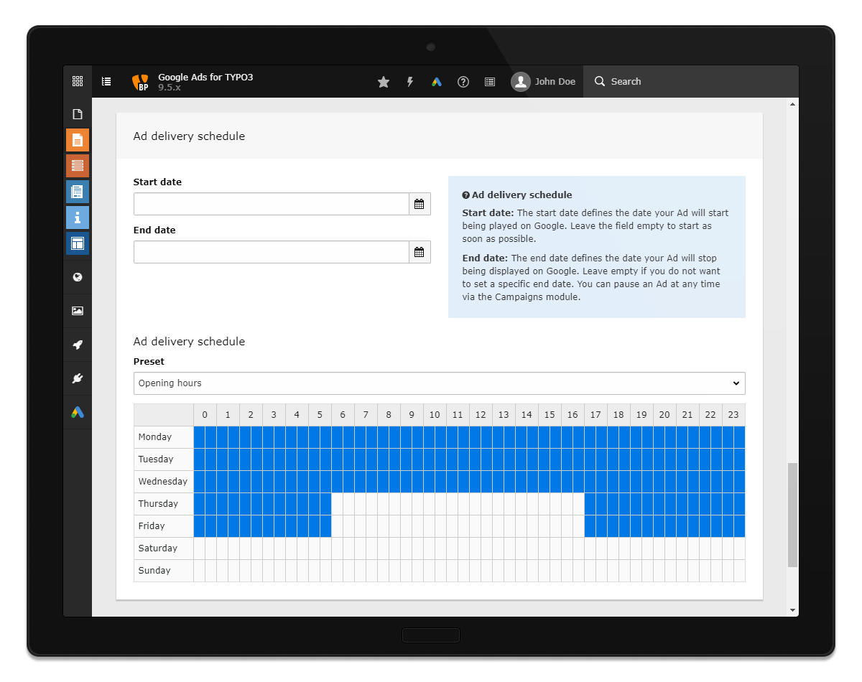Image resolution: width=862 pixels, height=682 pixels.
Task: Toggle the page tree list icon
Action: pyautogui.click(x=106, y=81)
